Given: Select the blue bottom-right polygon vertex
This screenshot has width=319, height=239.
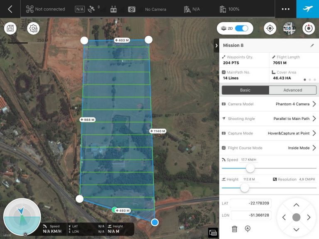Looking at the screenshot, I should pos(155,222).
